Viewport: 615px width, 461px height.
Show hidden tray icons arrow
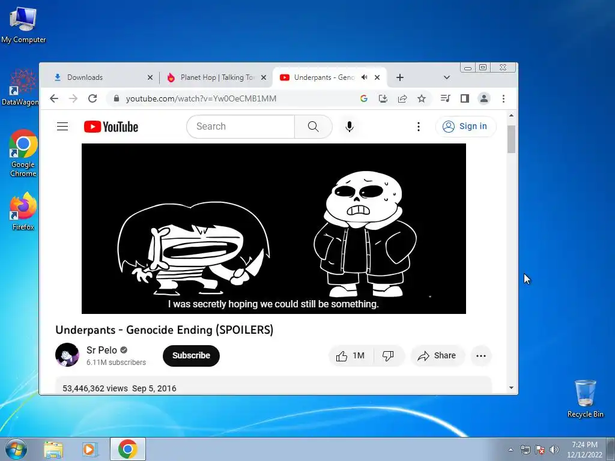pyautogui.click(x=510, y=450)
